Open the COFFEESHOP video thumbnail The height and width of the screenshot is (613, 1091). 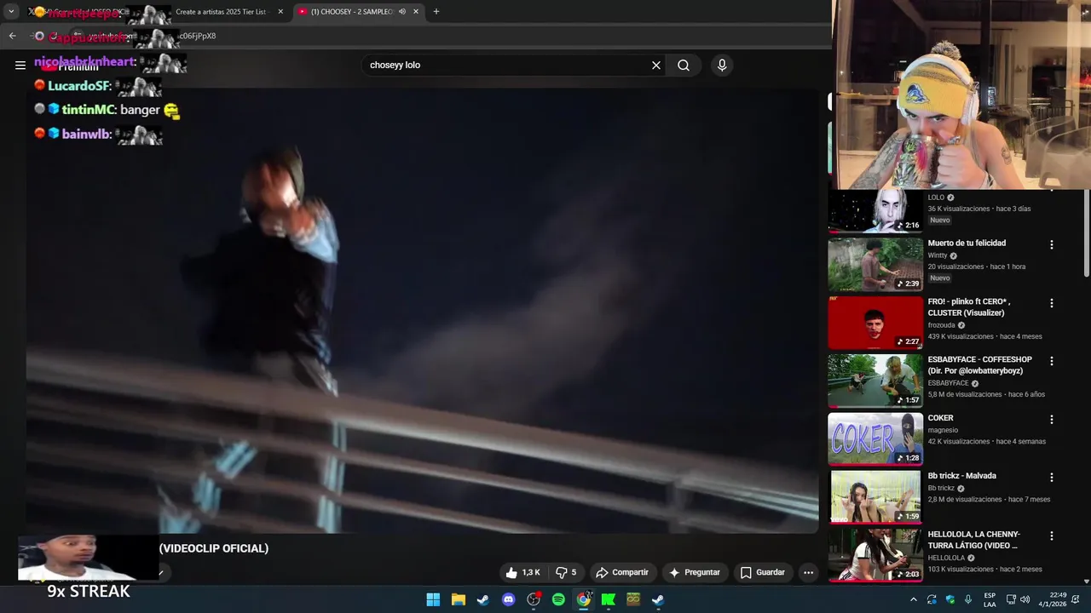[x=875, y=381]
